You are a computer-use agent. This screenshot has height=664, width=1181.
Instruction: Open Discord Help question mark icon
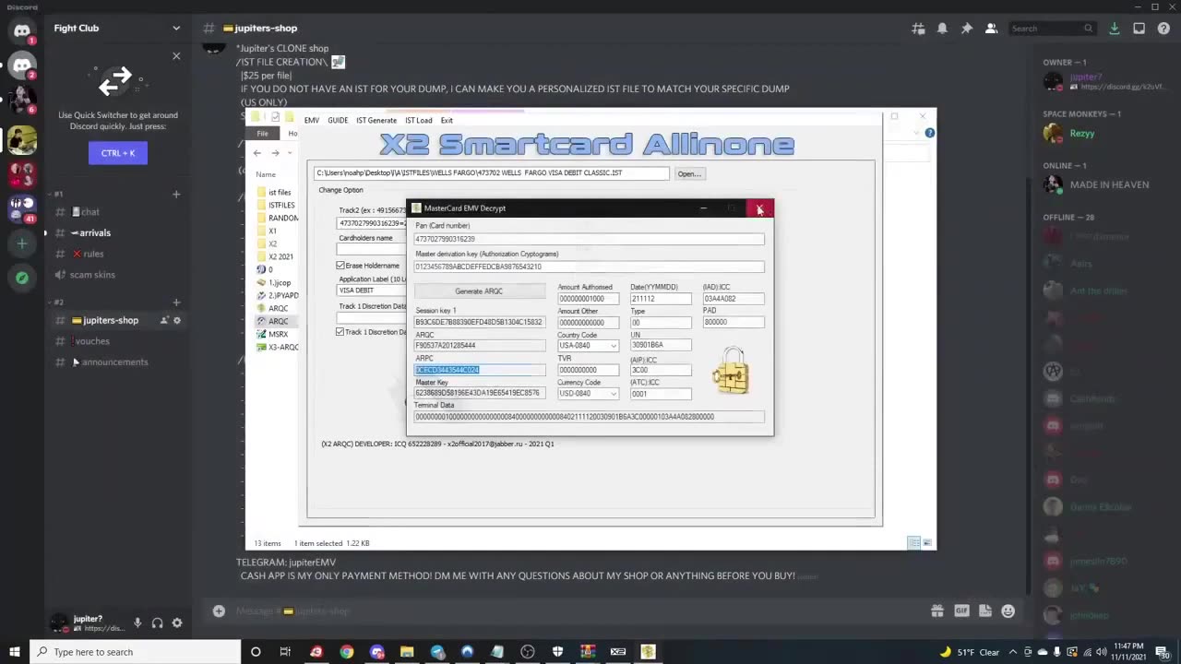pos(1163,29)
